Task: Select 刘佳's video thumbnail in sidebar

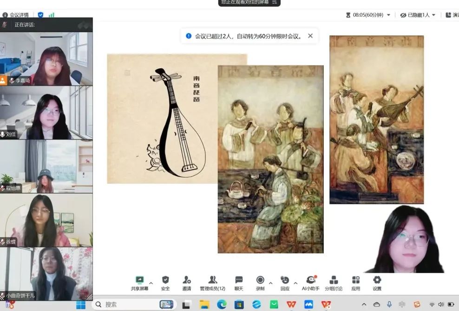Action: (46, 113)
